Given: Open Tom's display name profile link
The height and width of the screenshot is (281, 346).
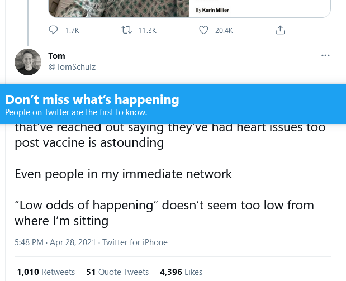Looking at the screenshot, I should click(56, 56).
